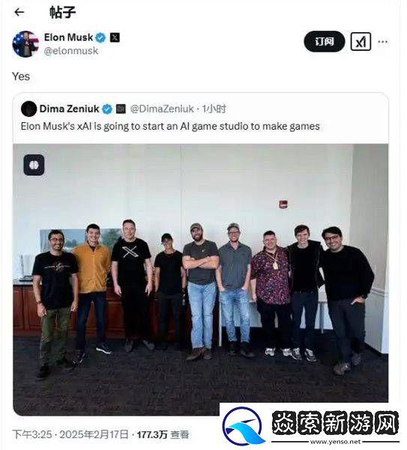Open the xAI Grok icon button
This screenshot has height=450, width=407.
(361, 42)
